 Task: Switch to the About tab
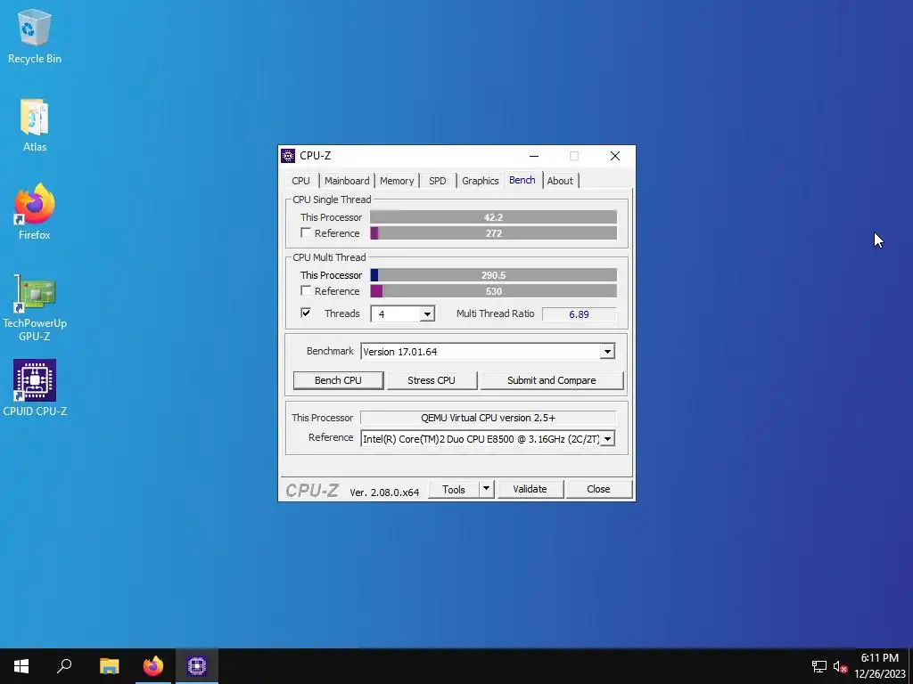(560, 181)
